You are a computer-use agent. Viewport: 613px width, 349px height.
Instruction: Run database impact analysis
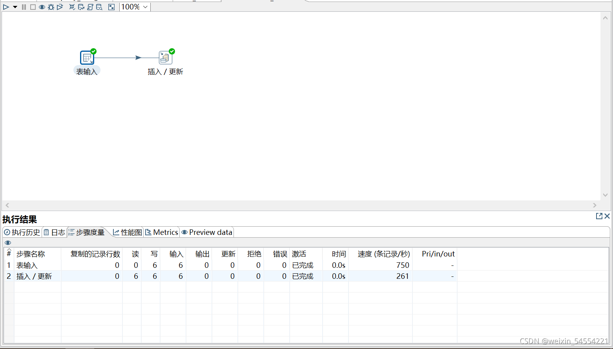tap(81, 7)
